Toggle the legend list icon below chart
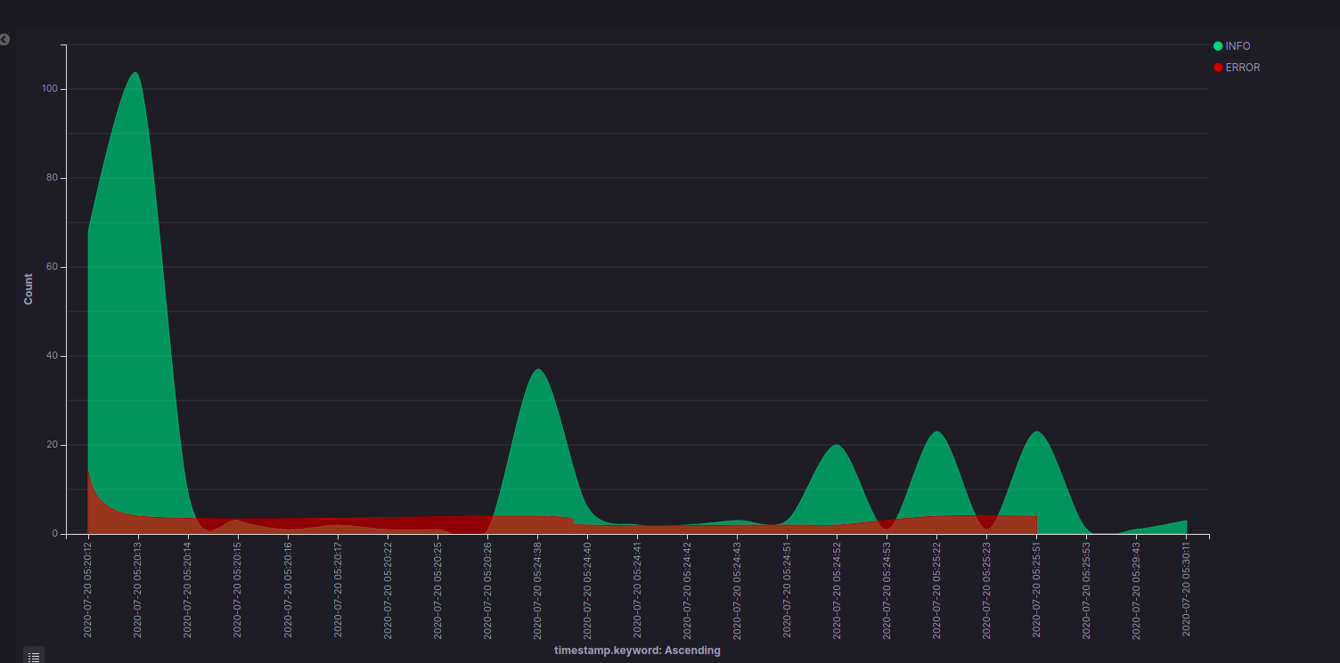Image resolution: width=1340 pixels, height=663 pixels. (x=34, y=657)
